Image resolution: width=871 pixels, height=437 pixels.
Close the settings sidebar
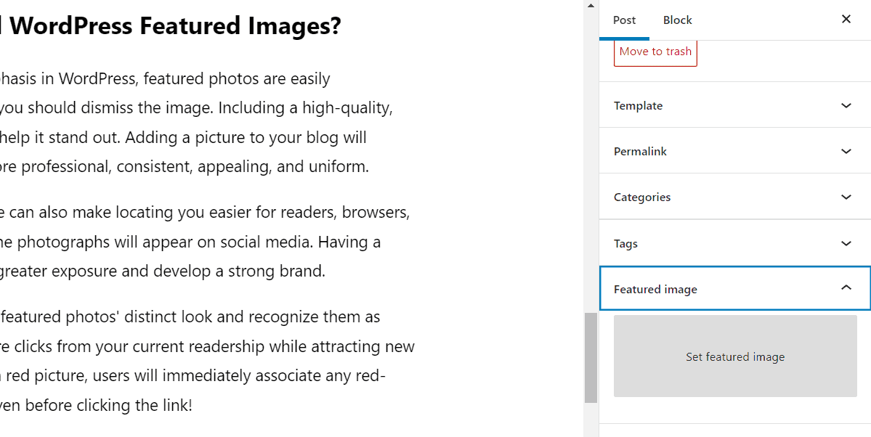tap(846, 20)
